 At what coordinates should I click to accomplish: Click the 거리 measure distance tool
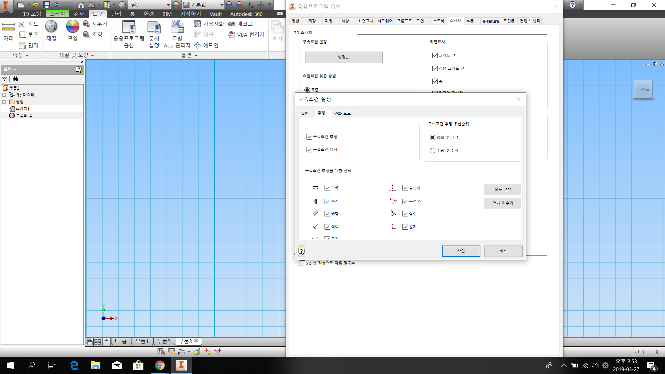pos(8,29)
